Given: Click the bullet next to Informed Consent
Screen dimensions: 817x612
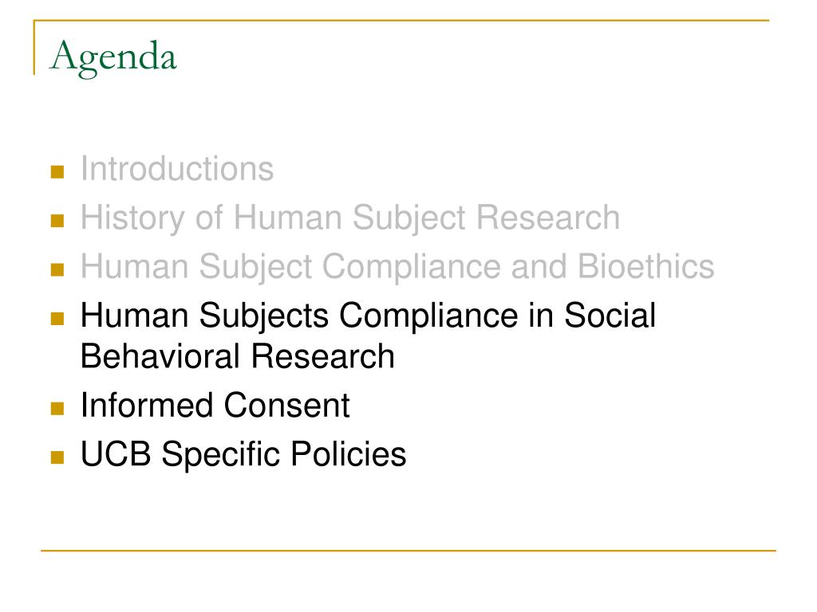Looking at the screenshot, I should click(x=57, y=408).
